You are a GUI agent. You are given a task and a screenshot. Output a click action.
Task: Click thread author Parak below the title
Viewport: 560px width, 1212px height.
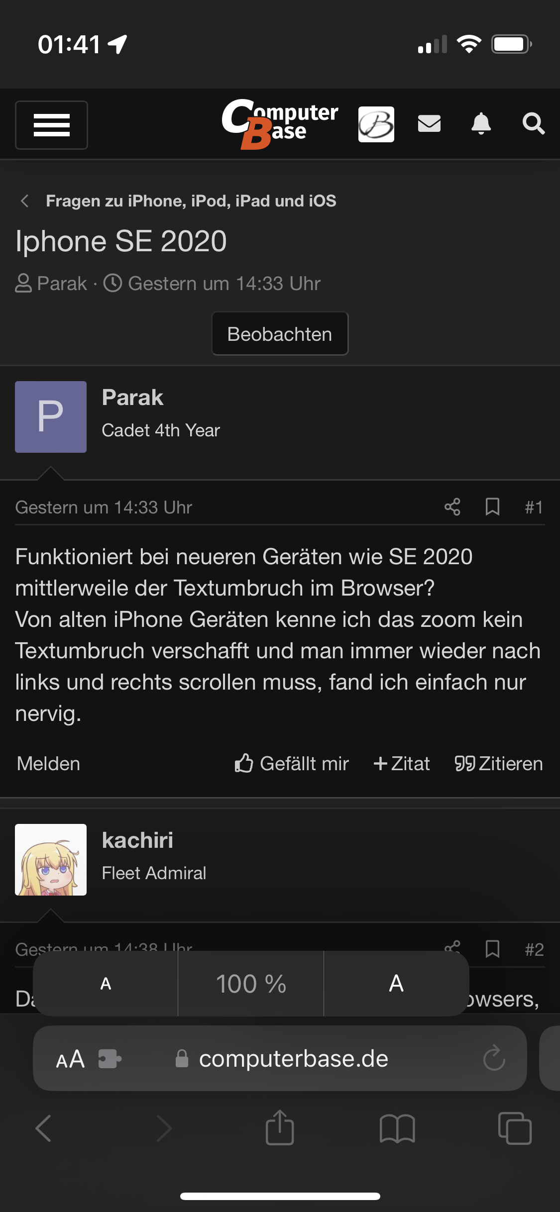62,284
